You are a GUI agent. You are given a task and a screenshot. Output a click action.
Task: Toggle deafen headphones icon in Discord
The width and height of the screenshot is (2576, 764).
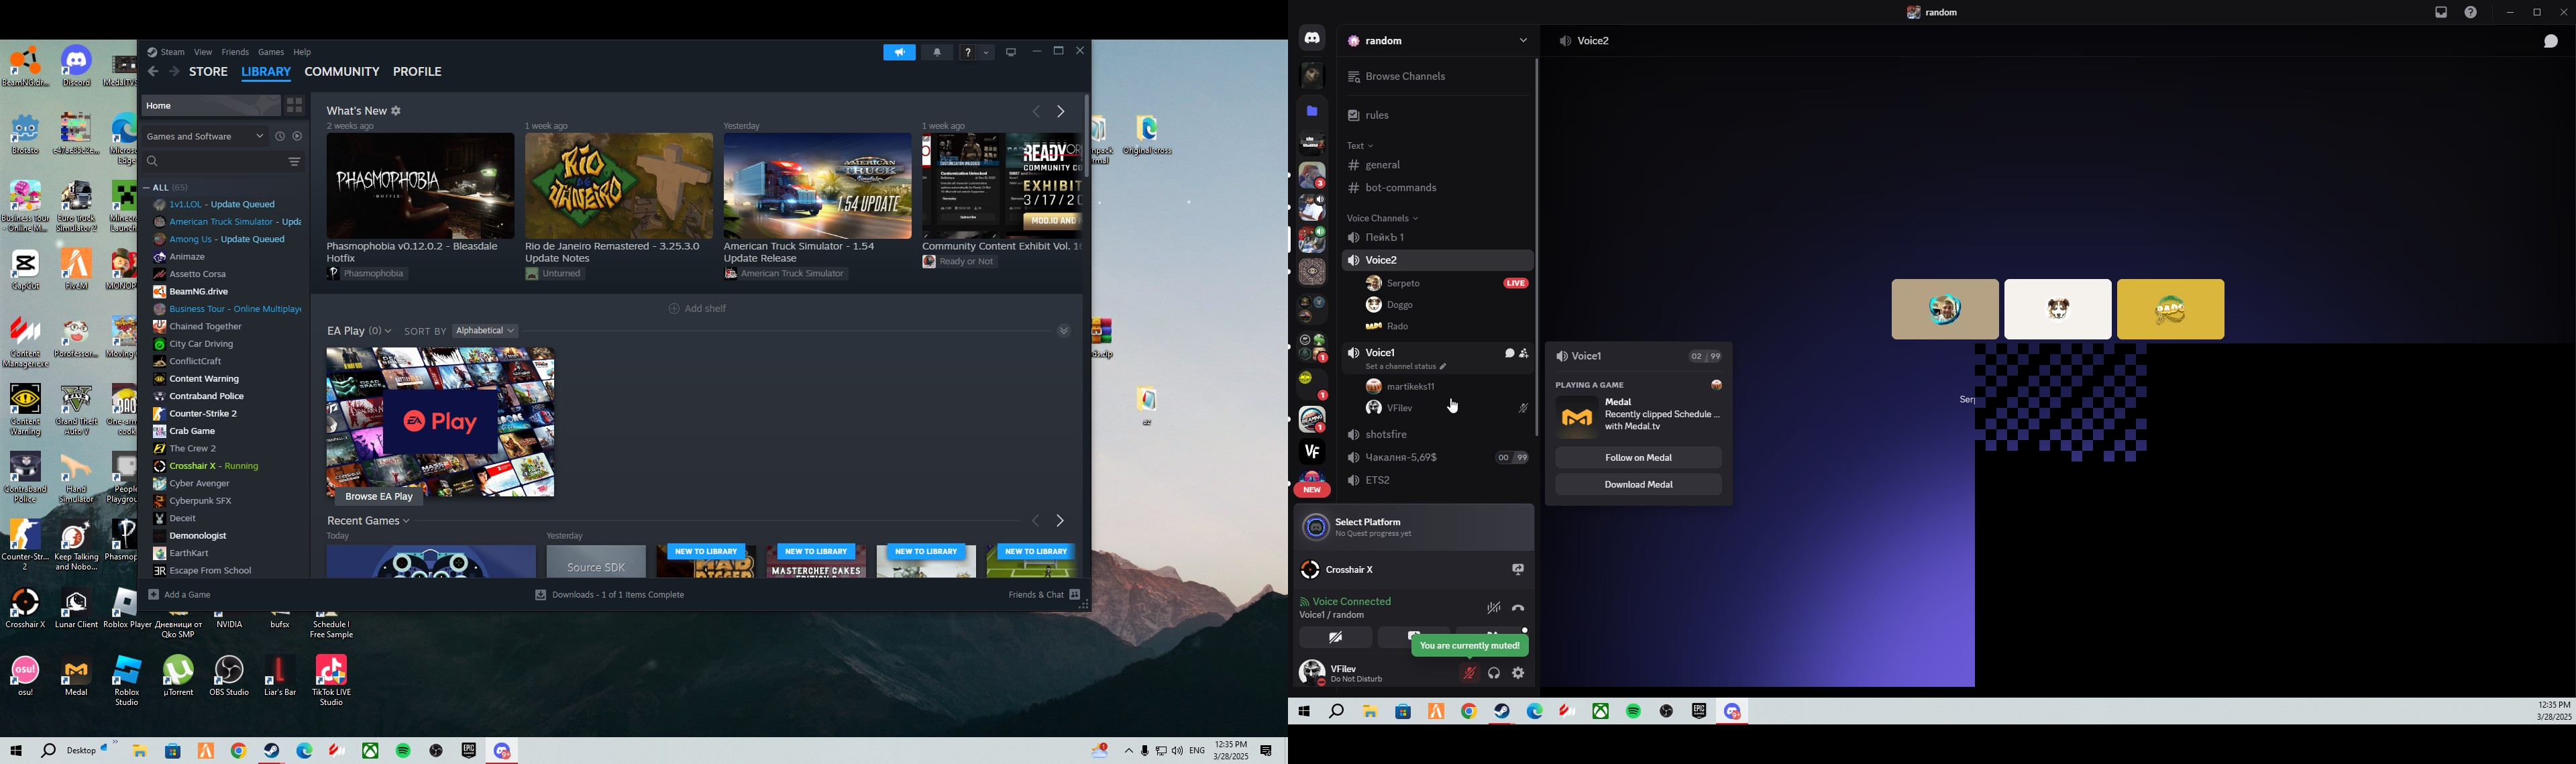point(1494,673)
